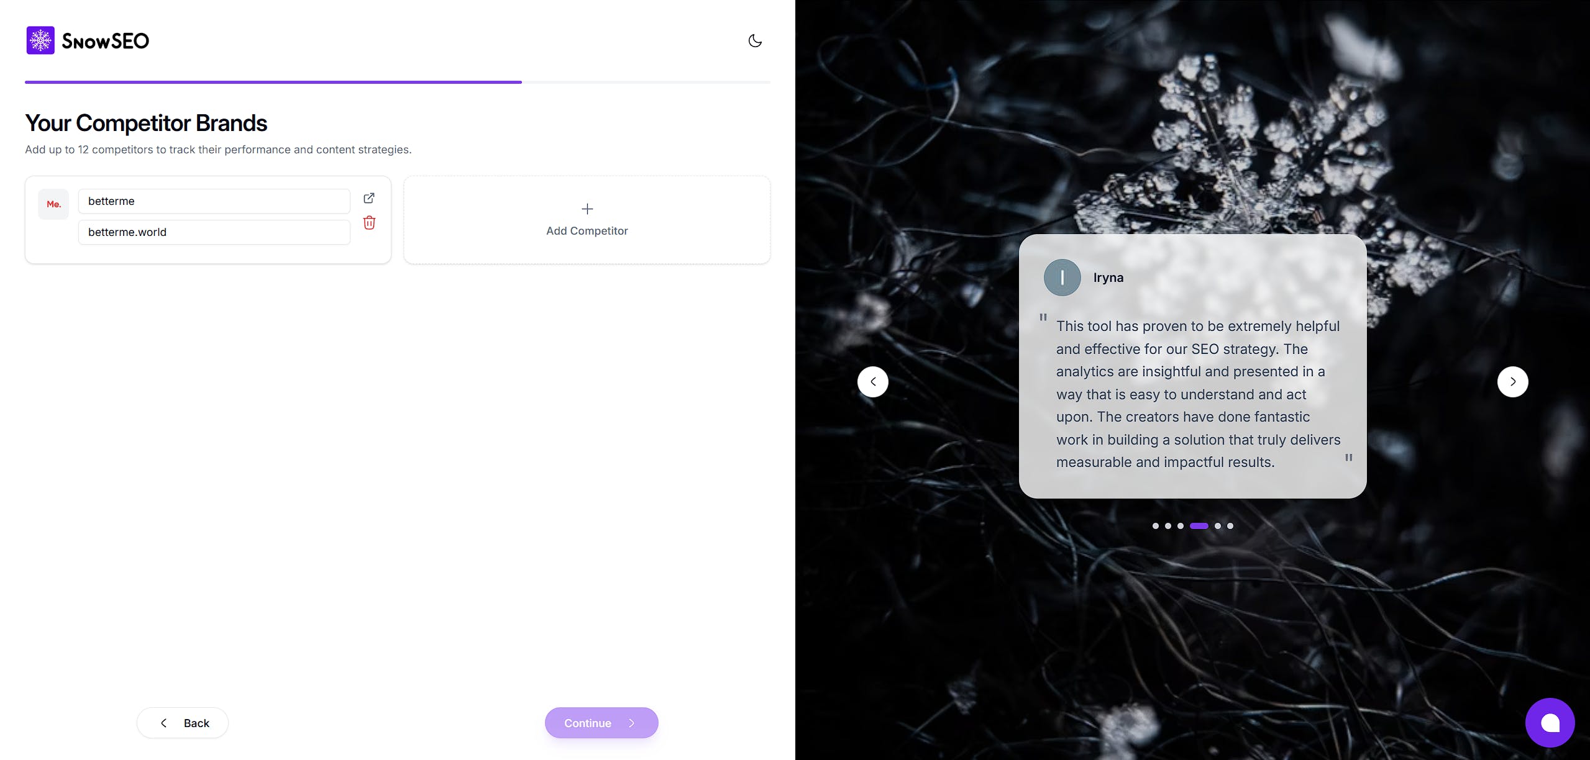
Task: Open betterme.world via the external link icon
Action: pyautogui.click(x=369, y=198)
